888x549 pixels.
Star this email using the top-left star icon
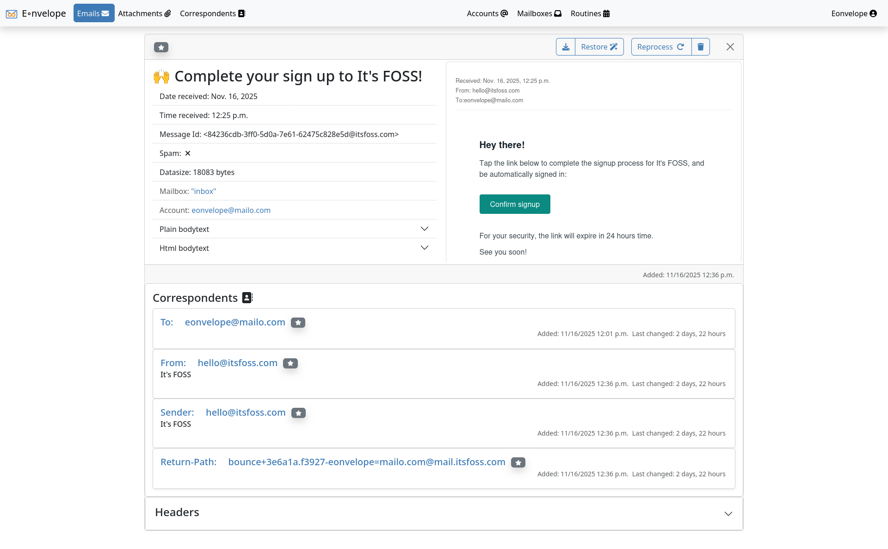161,47
